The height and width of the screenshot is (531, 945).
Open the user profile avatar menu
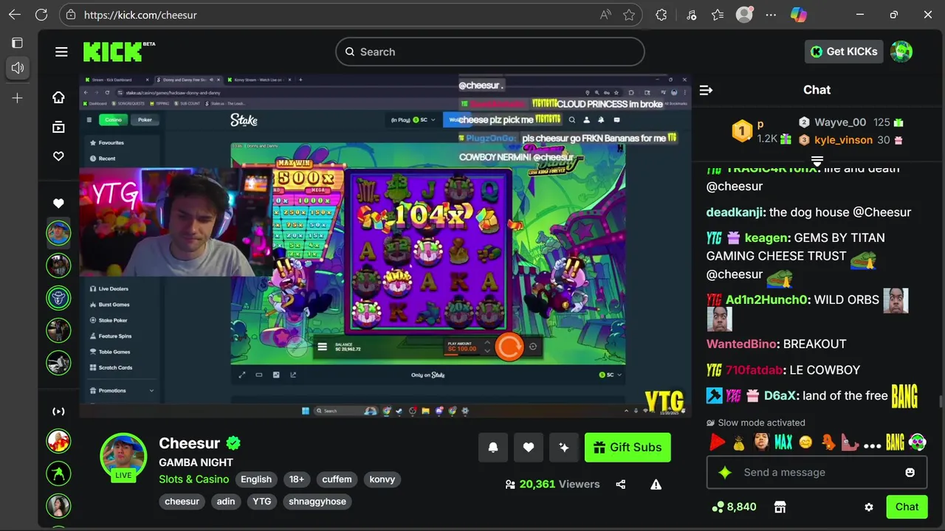pos(901,52)
